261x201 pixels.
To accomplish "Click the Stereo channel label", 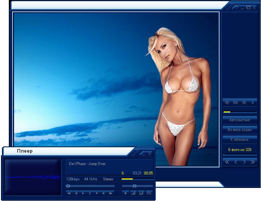I will (x=108, y=179).
